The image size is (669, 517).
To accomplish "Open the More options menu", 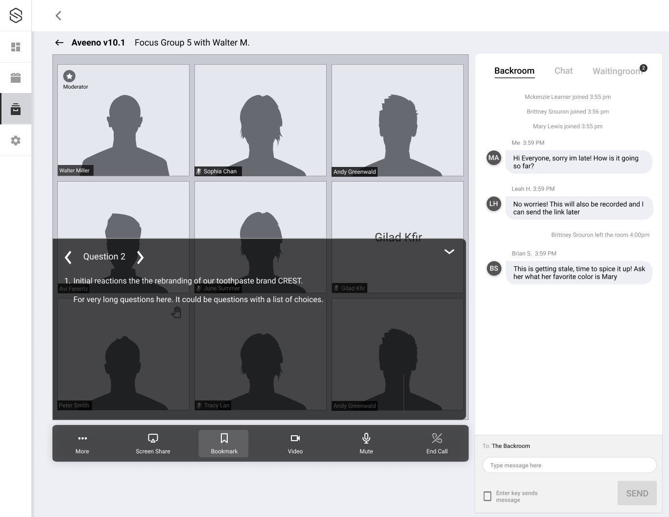I will pyautogui.click(x=82, y=444).
